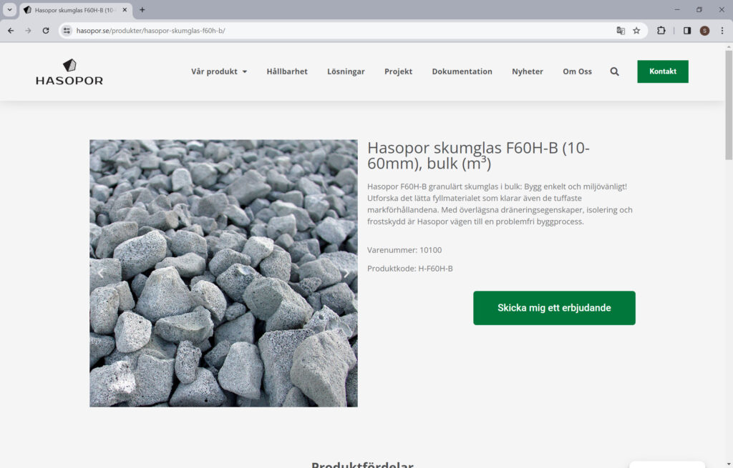The image size is (733, 468).
Task: Click the green Kontakt button
Action: point(662,71)
